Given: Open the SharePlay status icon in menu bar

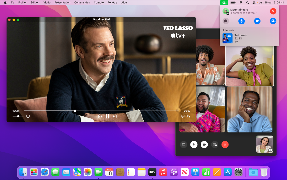Looking at the screenshot, I should pos(224,3).
